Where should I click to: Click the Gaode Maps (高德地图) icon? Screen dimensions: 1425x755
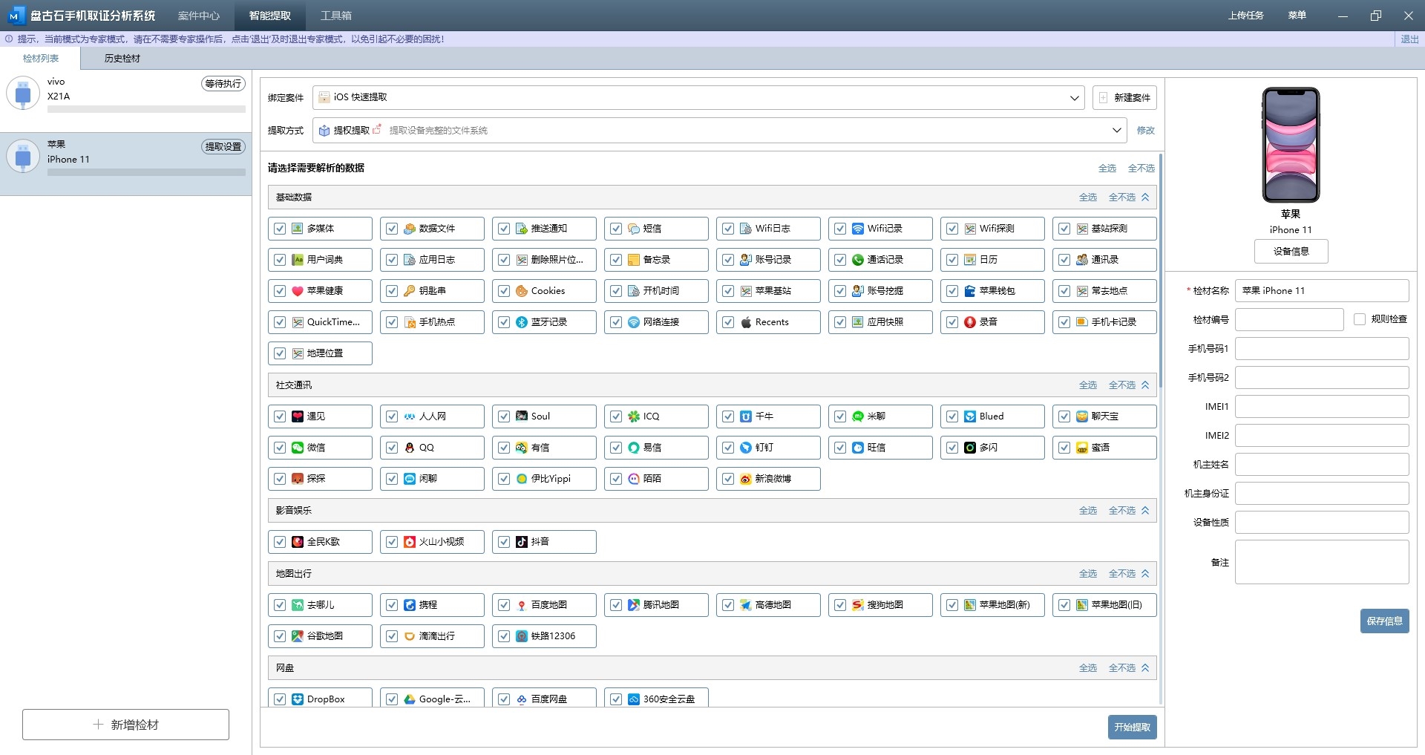coord(746,605)
